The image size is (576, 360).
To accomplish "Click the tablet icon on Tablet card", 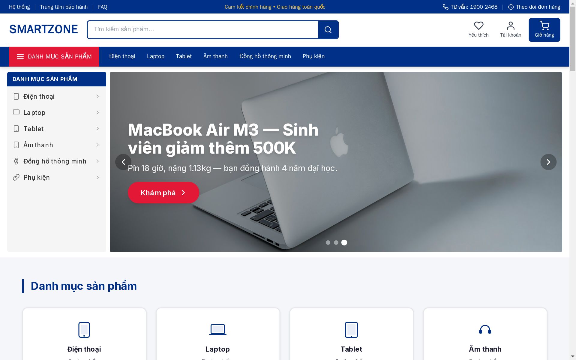I will point(351,330).
